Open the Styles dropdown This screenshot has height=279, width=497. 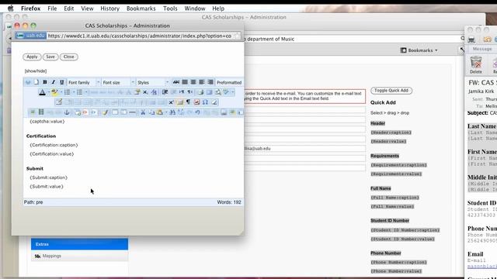(x=153, y=82)
